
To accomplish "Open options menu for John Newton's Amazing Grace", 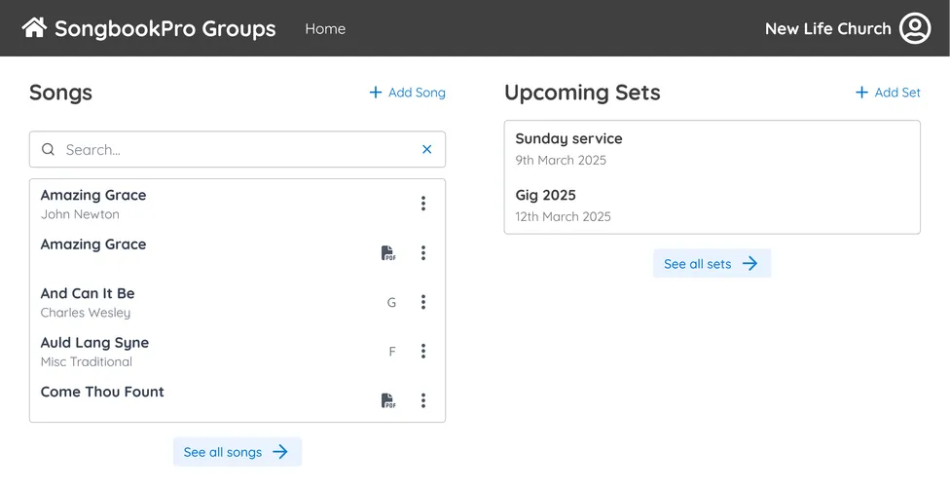I will tap(423, 204).
